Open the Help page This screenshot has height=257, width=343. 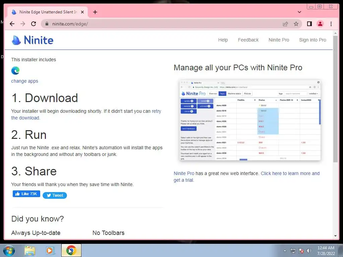(223, 40)
